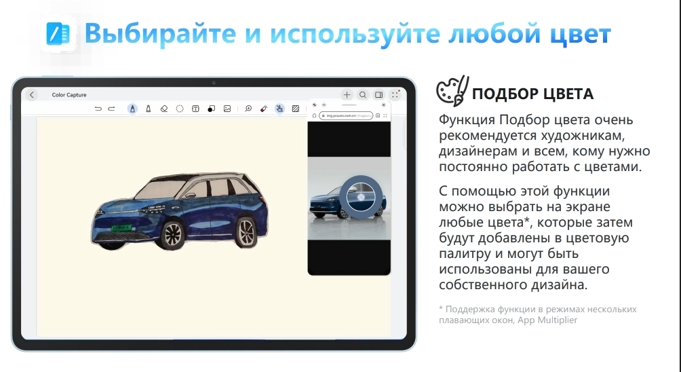Screen dimensions: 681x372
Task: Search within the note
Action: (x=363, y=95)
